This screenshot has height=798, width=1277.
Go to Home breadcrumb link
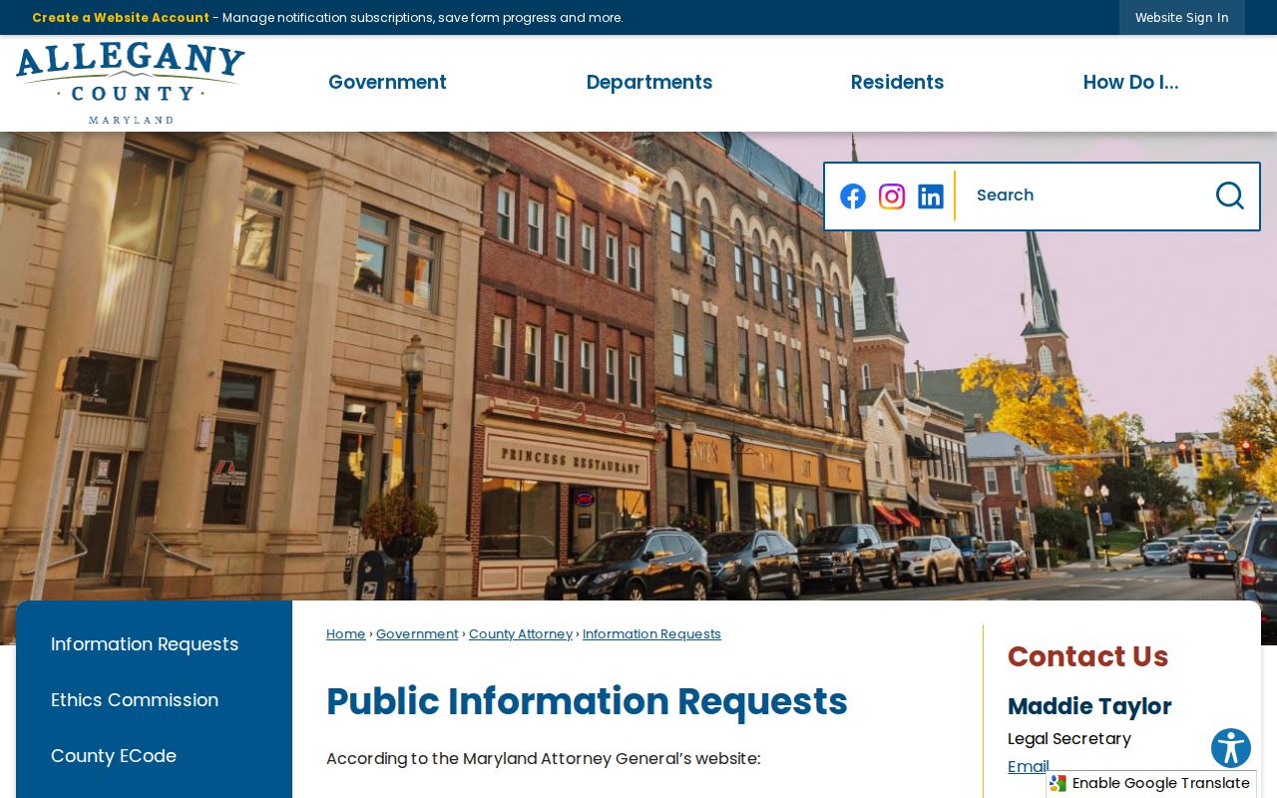346,634
